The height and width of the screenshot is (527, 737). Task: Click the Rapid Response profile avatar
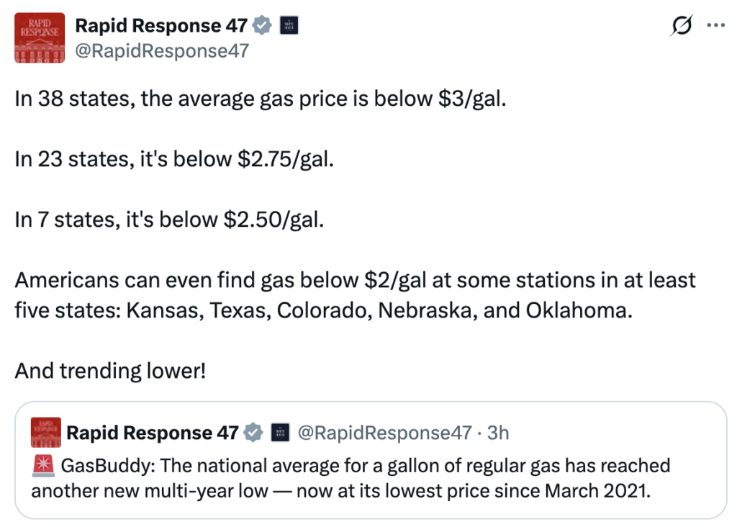coord(41,40)
